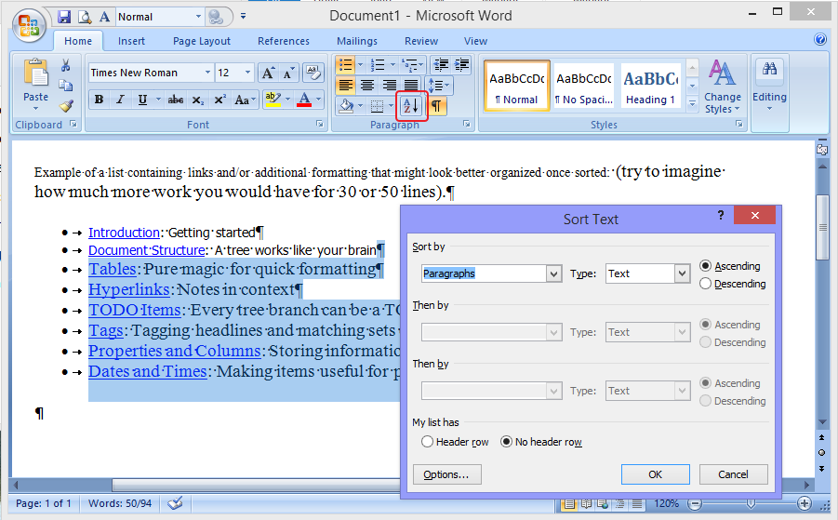
Task: Shrink font size with small A
Action: click(x=288, y=73)
